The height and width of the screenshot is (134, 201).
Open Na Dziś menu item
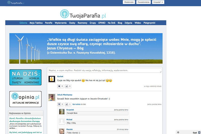click(112, 23)
